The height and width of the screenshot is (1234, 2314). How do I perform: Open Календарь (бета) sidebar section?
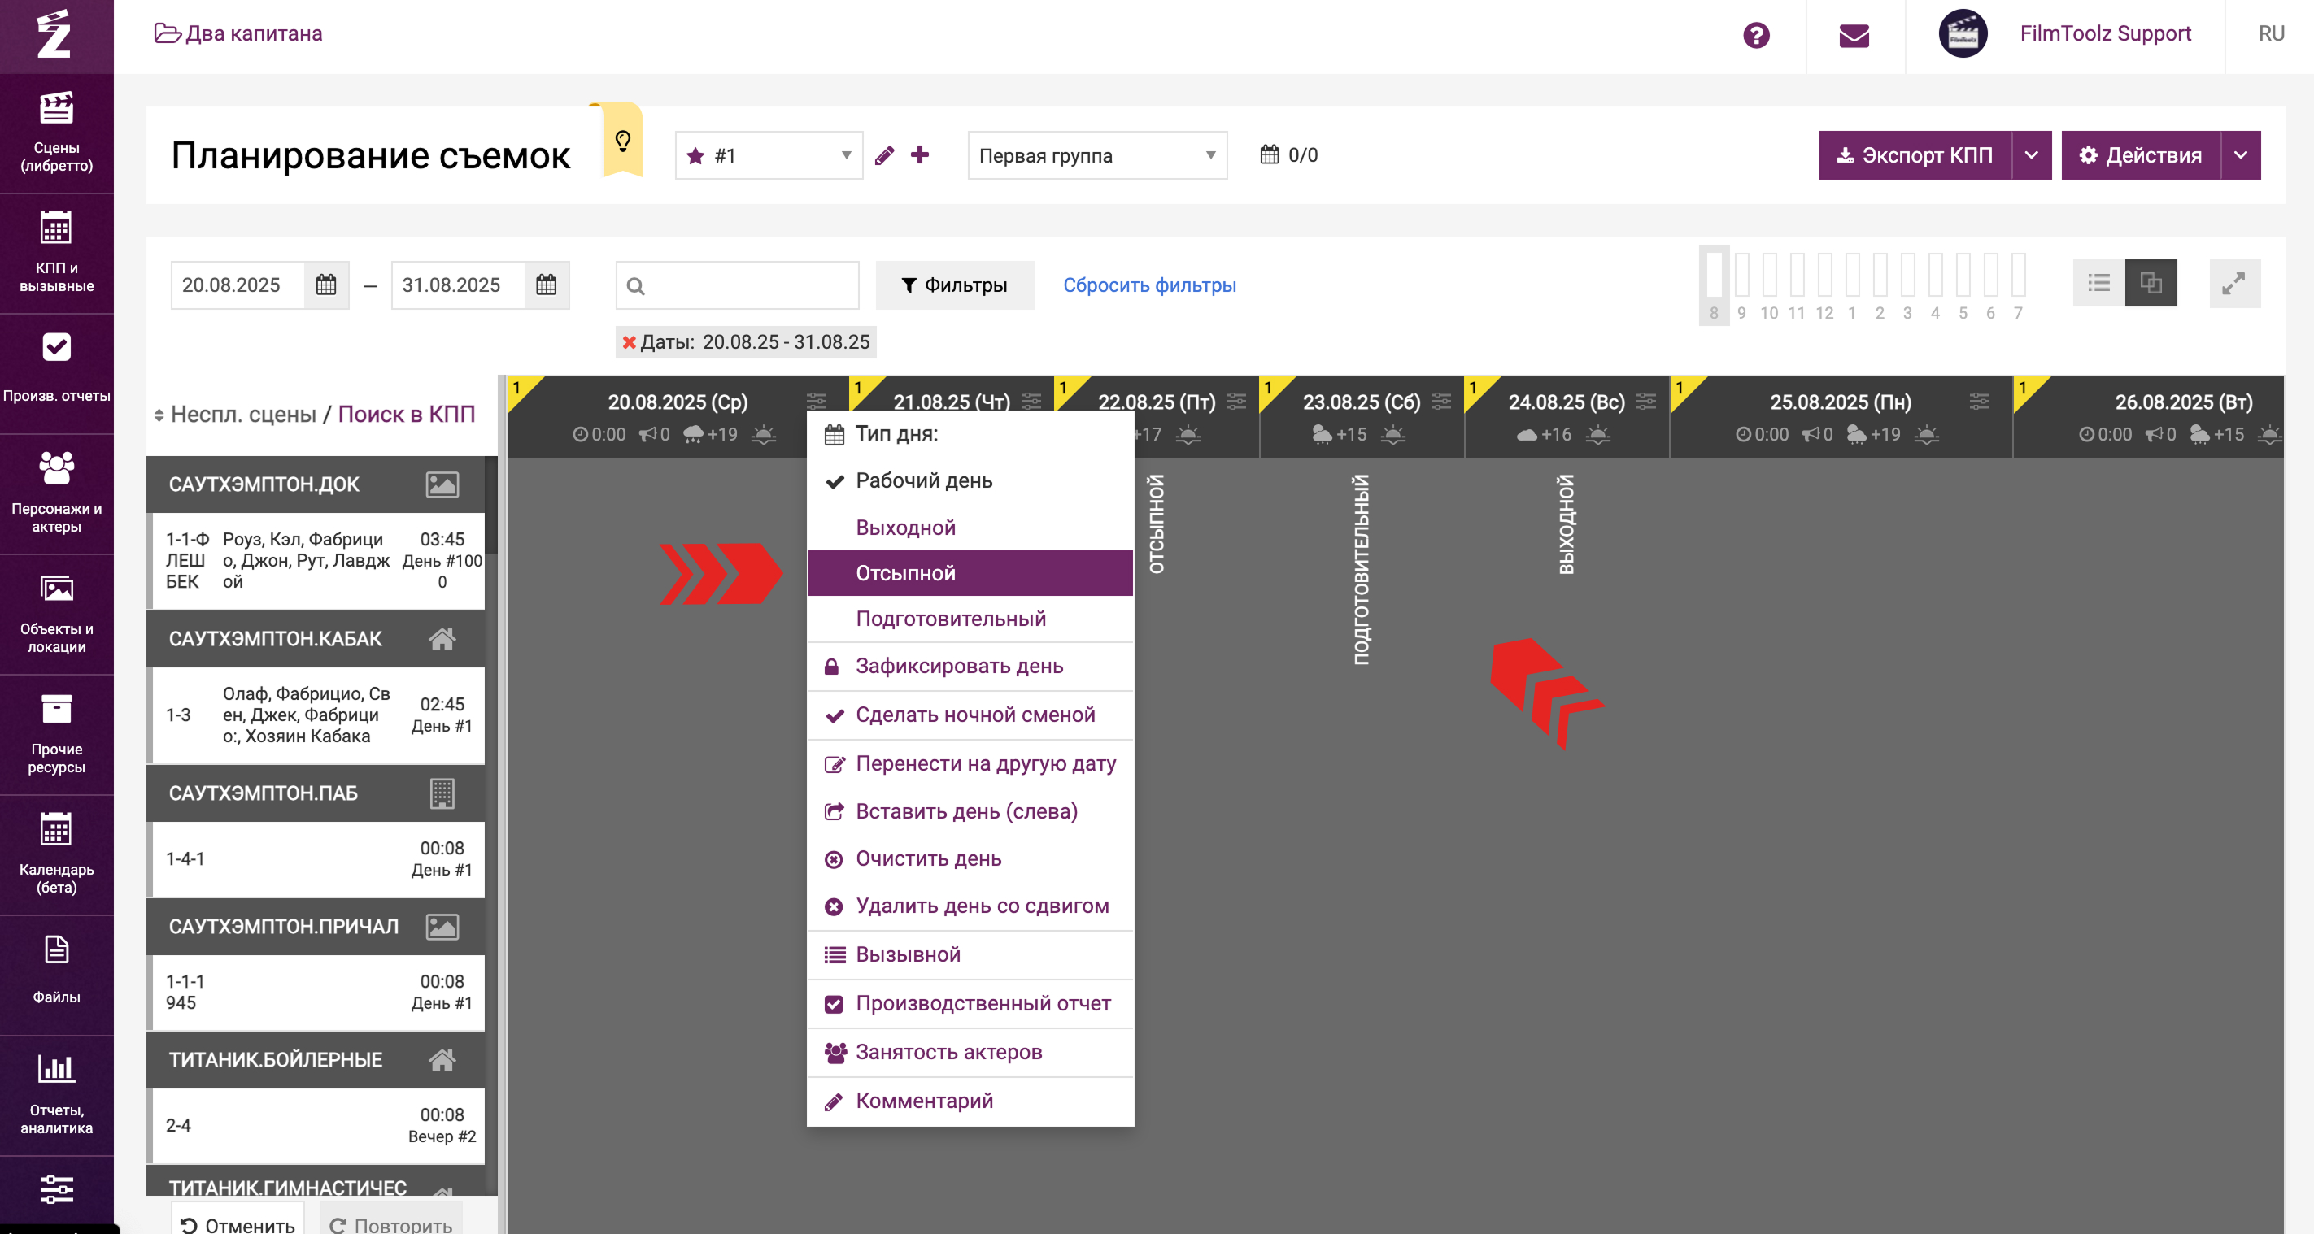click(x=57, y=855)
